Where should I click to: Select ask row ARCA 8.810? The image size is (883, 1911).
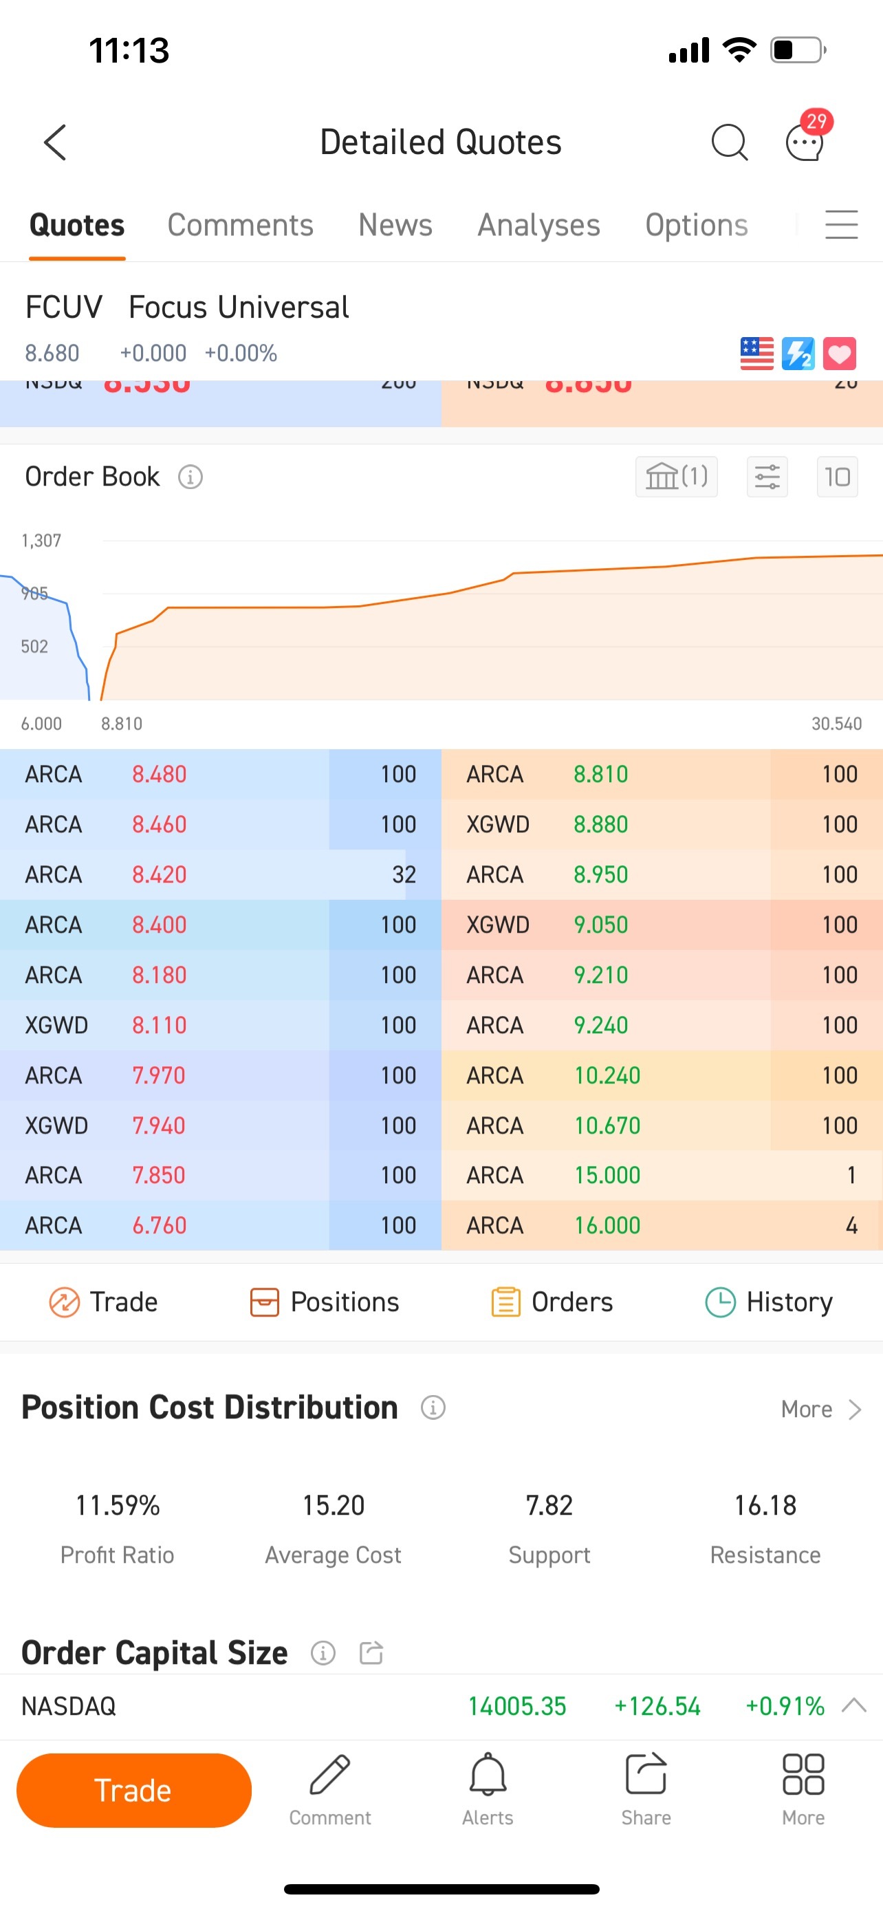[x=662, y=775]
